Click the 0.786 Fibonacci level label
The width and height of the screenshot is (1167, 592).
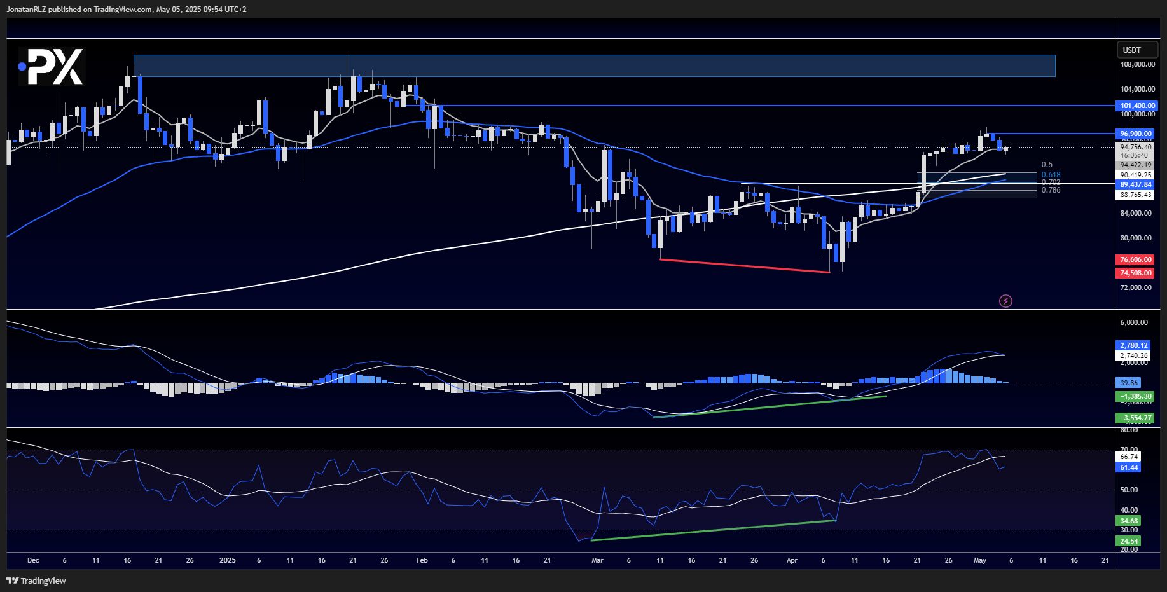click(x=1051, y=190)
